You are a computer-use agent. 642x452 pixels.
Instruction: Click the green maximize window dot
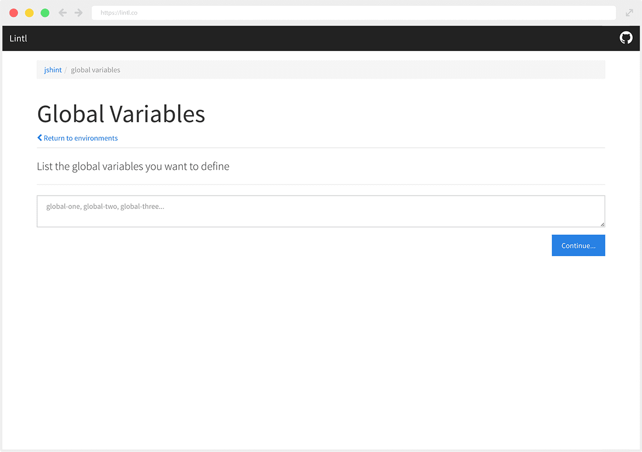click(x=45, y=13)
